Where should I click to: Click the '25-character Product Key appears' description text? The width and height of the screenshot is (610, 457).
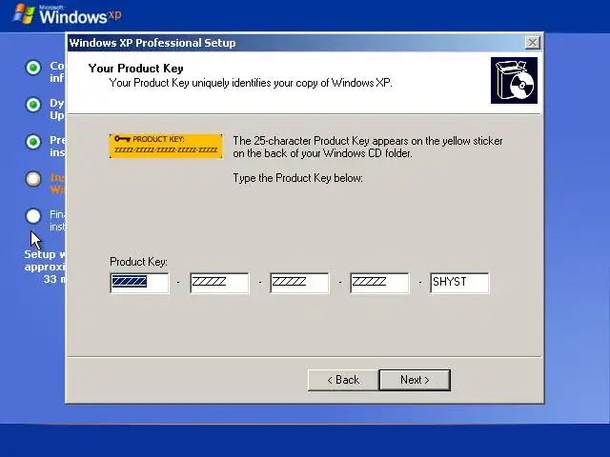tap(368, 147)
